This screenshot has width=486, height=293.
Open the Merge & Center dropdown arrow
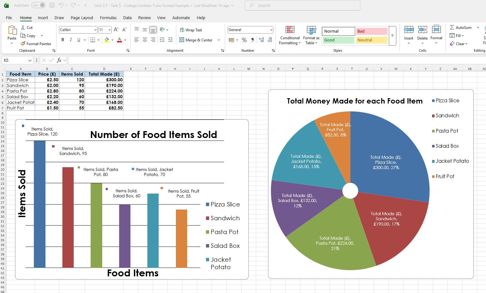pyautogui.click(x=219, y=40)
